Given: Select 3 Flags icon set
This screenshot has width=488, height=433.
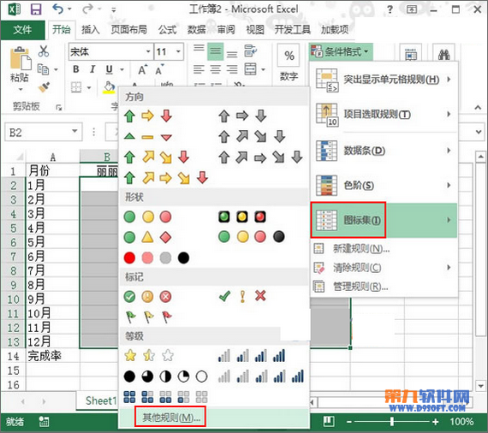Looking at the screenshot, I should pyautogui.click(x=149, y=317).
